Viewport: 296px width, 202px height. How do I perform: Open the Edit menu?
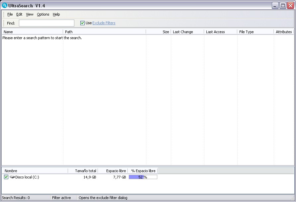[19, 14]
